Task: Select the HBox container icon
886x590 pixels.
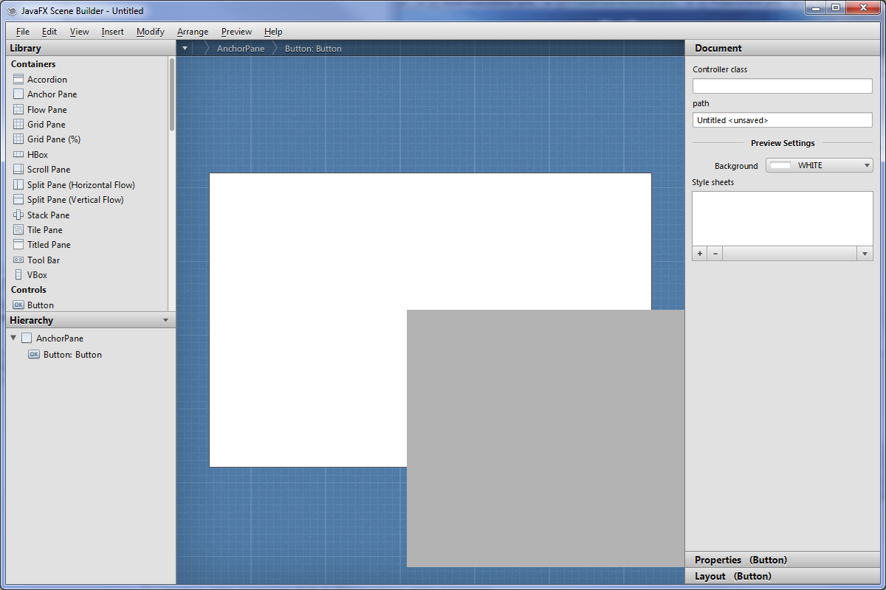Action: [x=18, y=155]
